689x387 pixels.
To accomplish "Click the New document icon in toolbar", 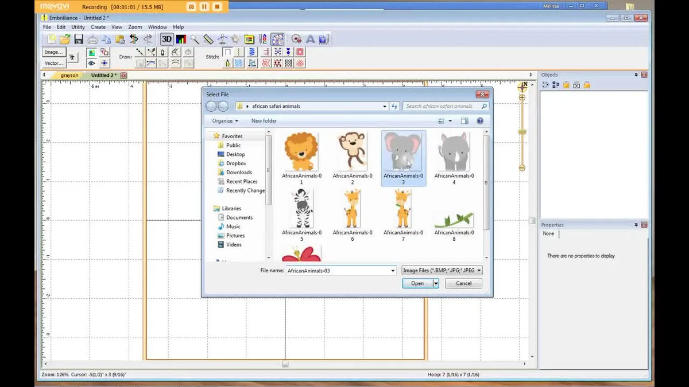I will [x=51, y=39].
